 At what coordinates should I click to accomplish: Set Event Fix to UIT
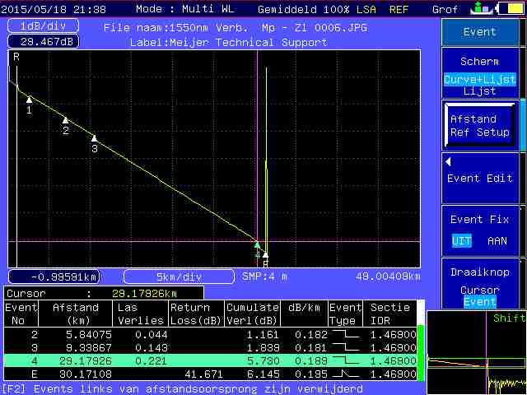coord(461,240)
